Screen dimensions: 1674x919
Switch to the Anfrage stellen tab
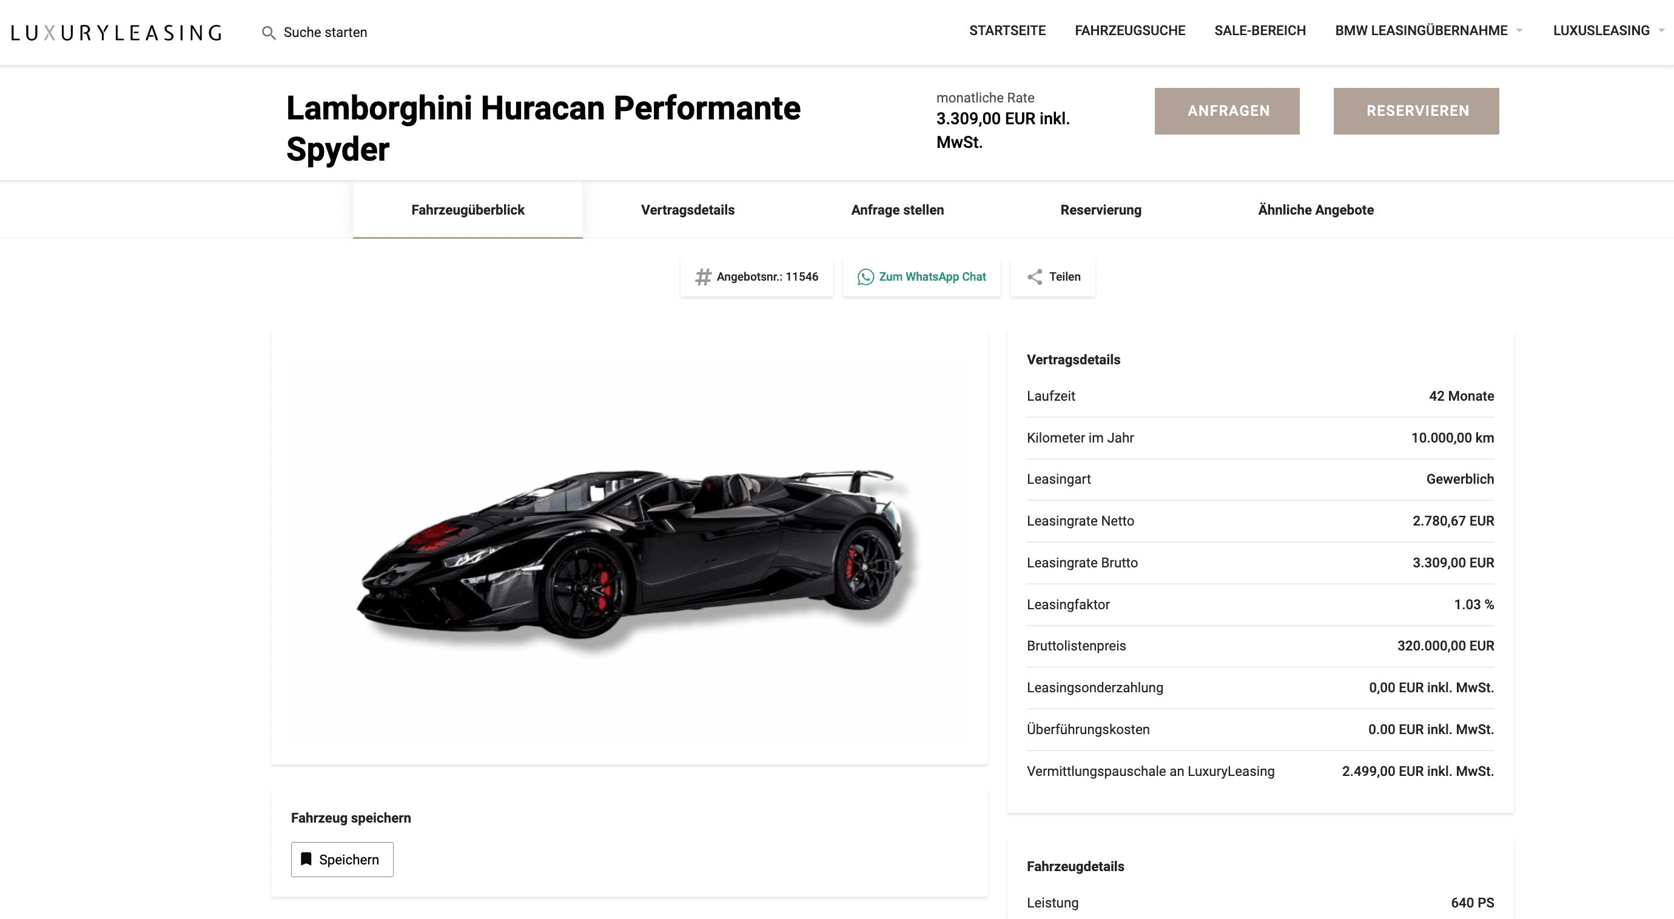898,210
